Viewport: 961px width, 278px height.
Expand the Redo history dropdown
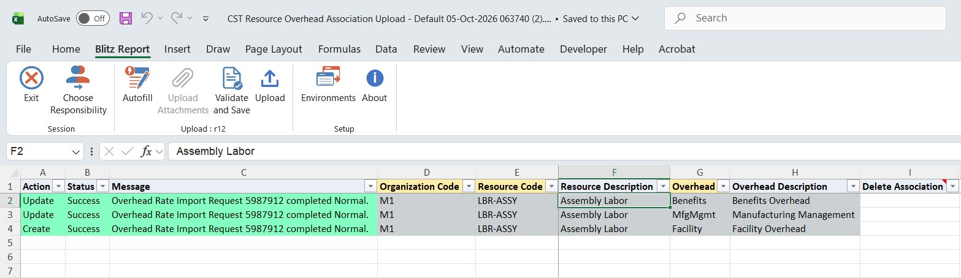[x=190, y=18]
